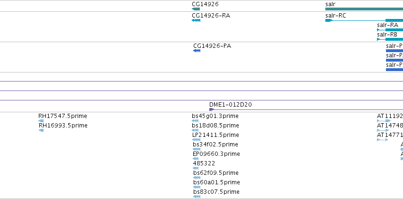Viewport: 403px width, 199px height.
Task: Click the CG14926-RA transcript arrow glyph
Action: (x=196, y=20)
